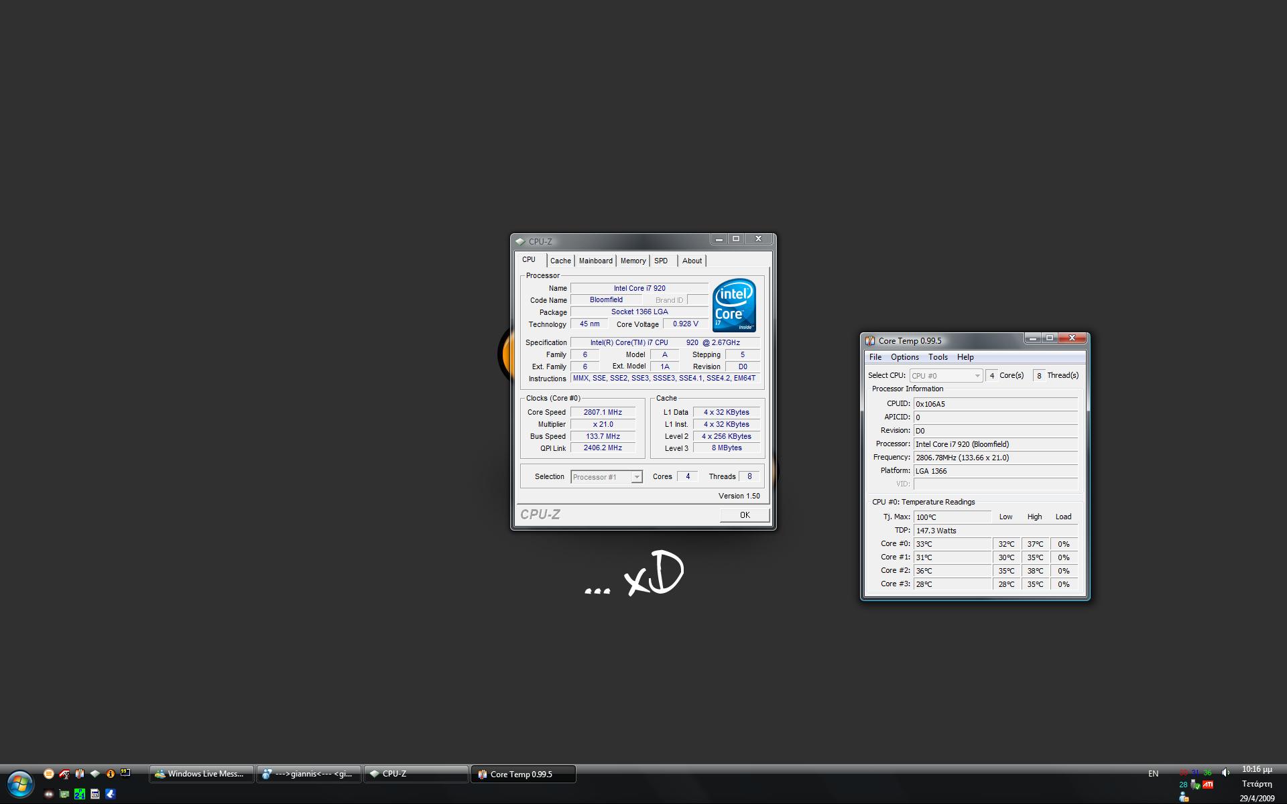Switch to the Cache tab
Viewport: 1287px width, 804px height.
(x=560, y=261)
